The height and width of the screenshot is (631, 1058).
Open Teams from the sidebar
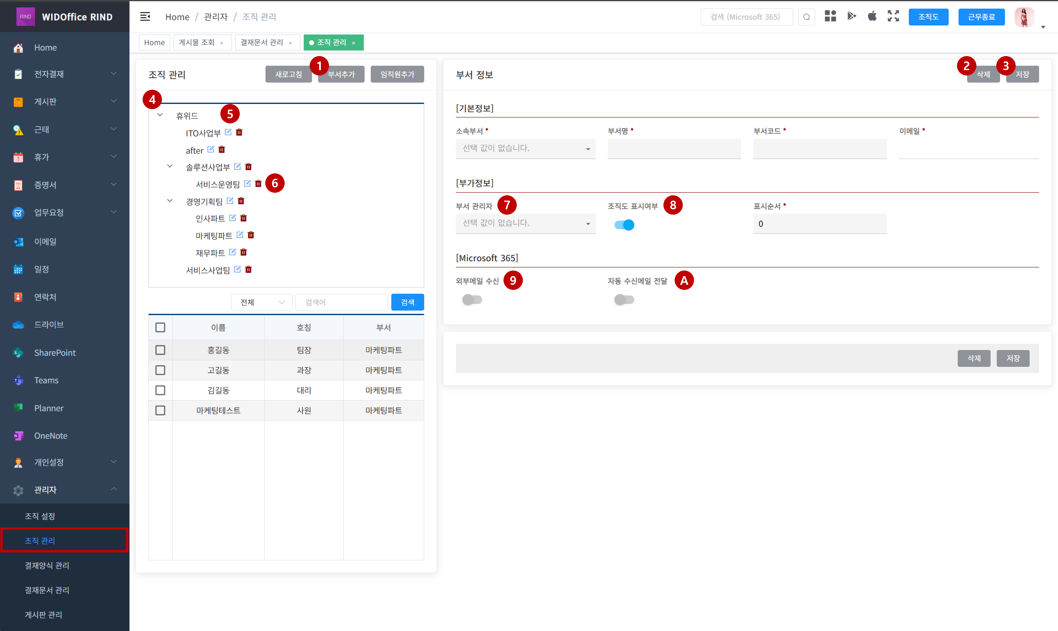point(46,380)
